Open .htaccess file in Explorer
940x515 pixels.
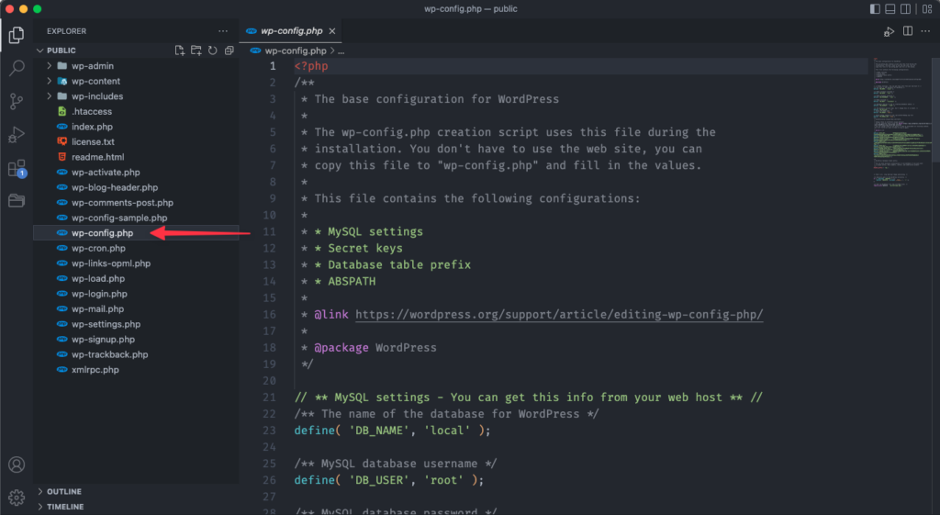tap(136, 111)
